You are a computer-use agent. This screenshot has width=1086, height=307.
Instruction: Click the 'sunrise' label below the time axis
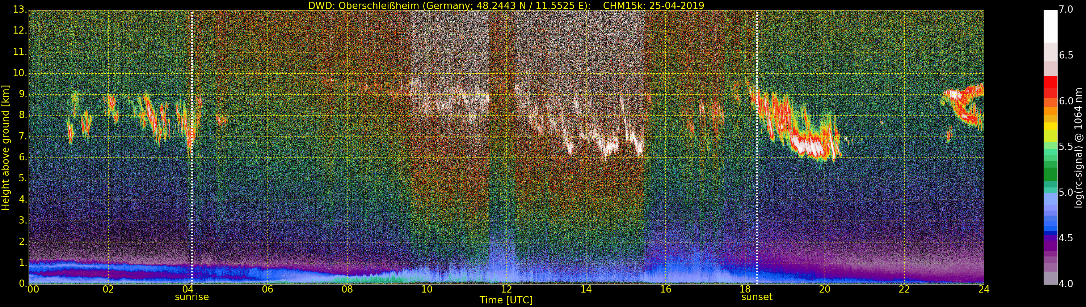coord(192,297)
